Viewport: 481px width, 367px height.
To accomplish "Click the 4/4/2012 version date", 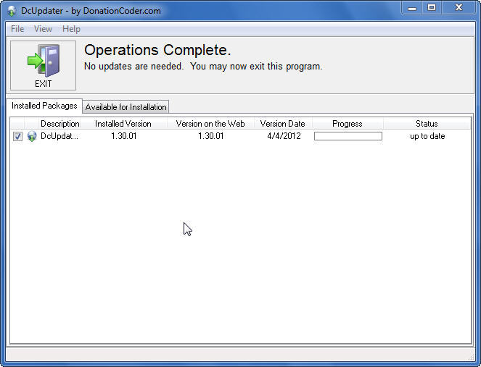I will (284, 136).
